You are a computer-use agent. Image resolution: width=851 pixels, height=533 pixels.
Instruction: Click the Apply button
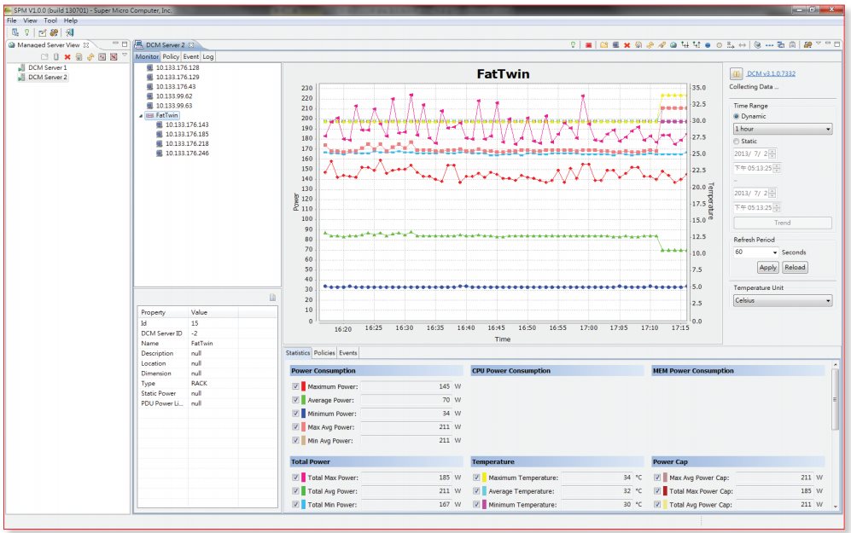point(767,267)
